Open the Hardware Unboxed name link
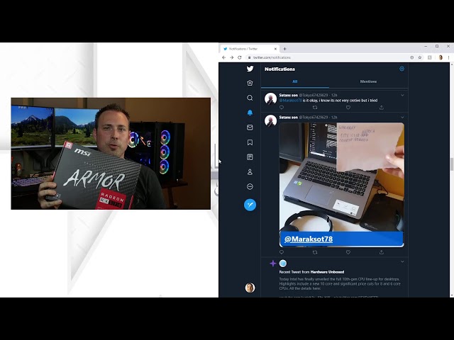 click(327, 272)
